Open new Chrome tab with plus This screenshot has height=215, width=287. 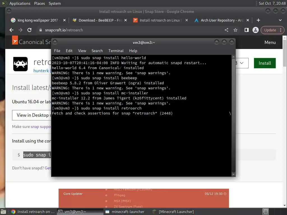258,20
